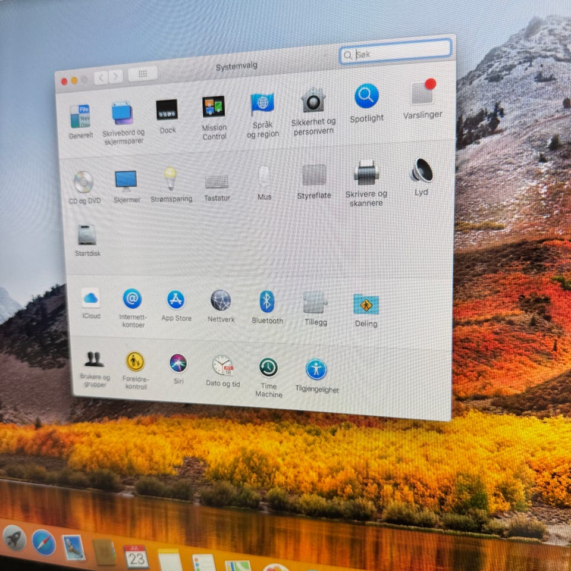Launch Safari from the Dock
The width and height of the screenshot is (571, 571).
[44, 542]
